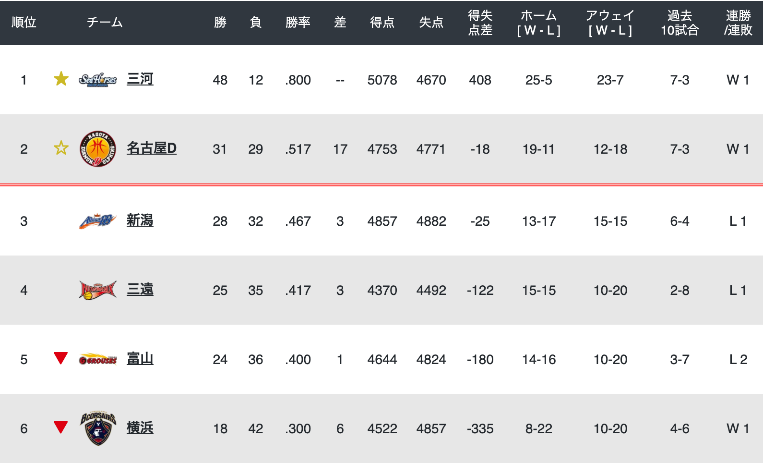Image resolution: width=763 pixels, height=463 pixels.
Task: Click the 勝率 column header
Action: (298, 23)
